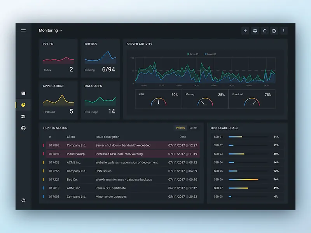Screen dimensions: 311x233
Task: Click the power icon at sidebar bottom
Action: [x=23, y=200]
